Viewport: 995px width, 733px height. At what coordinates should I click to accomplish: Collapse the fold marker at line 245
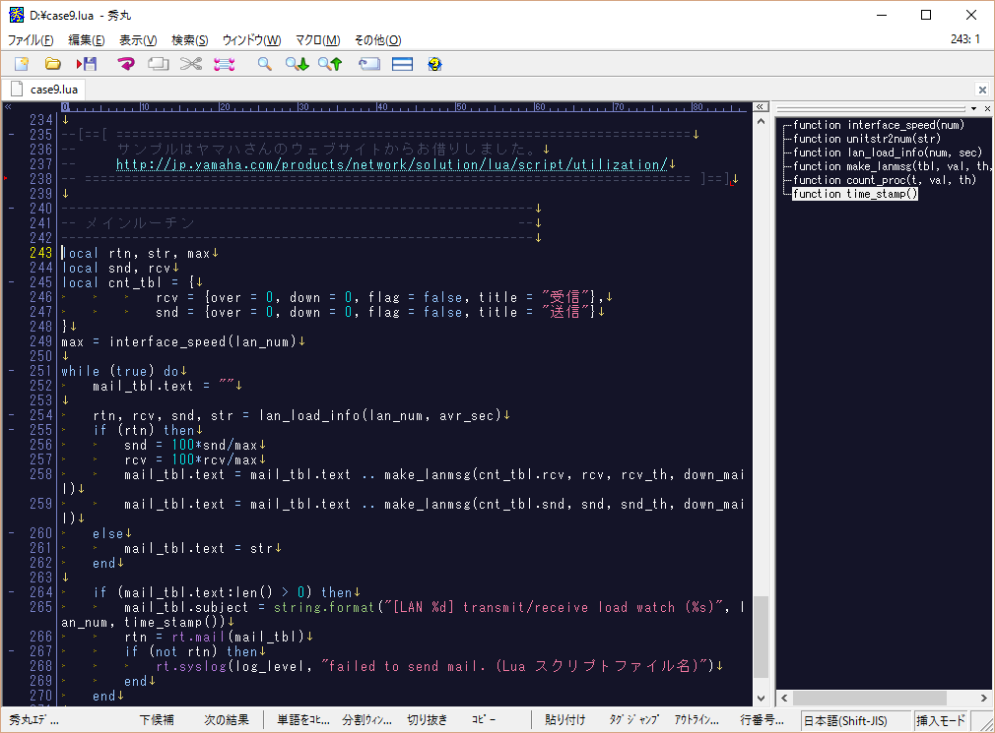click(11, 282)
